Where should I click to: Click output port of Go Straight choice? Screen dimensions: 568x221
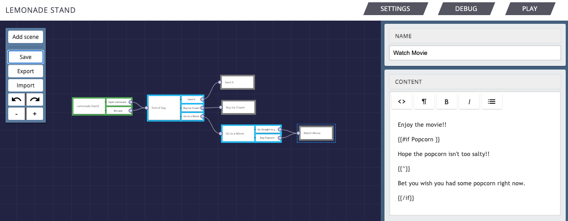coord(280,129)
